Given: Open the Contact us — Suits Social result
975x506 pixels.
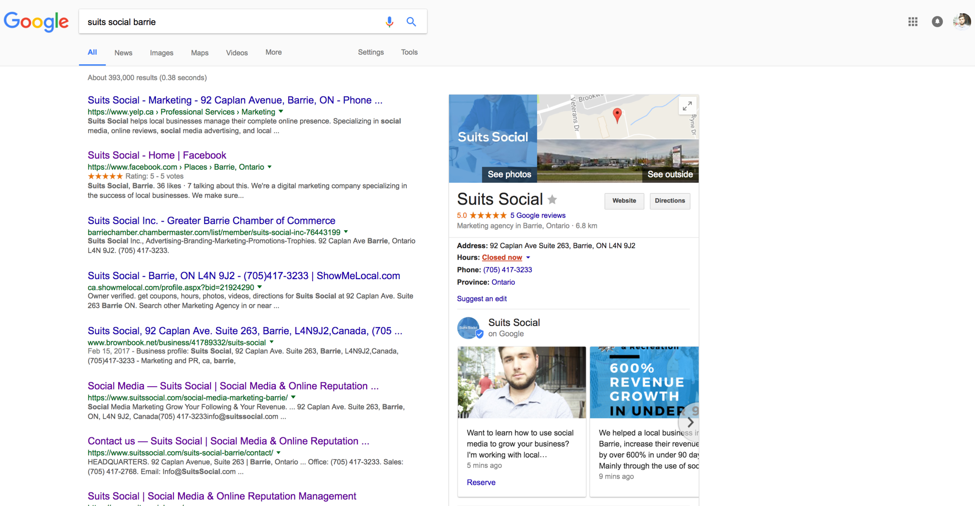Looking at the screenshot, I should pyautogui.click(x=228, y=441).
